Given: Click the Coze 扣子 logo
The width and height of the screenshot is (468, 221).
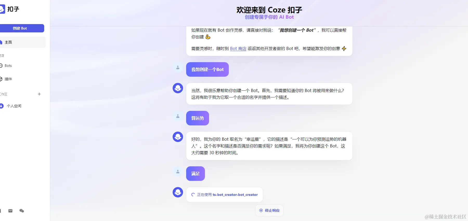Looking at the screenshot, I should point(9,9).
